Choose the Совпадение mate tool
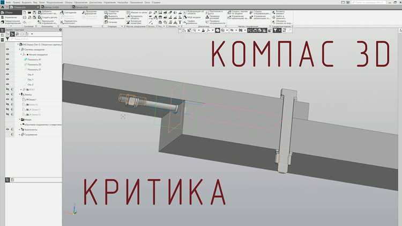Viewport: 402px width, 226px height. tap(69, 12)
